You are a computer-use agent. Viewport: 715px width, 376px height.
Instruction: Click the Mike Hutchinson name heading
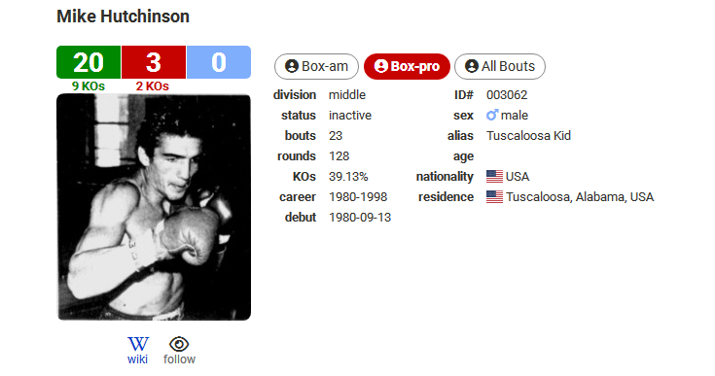click(123, 17)
